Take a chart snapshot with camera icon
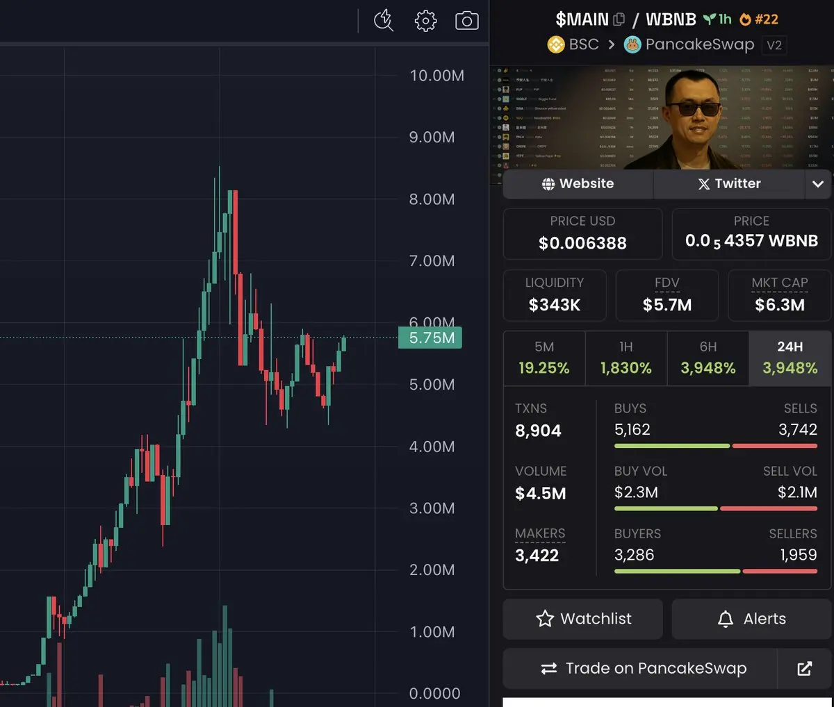The height and width of the screenshot is (707, 834). point(467,21)
